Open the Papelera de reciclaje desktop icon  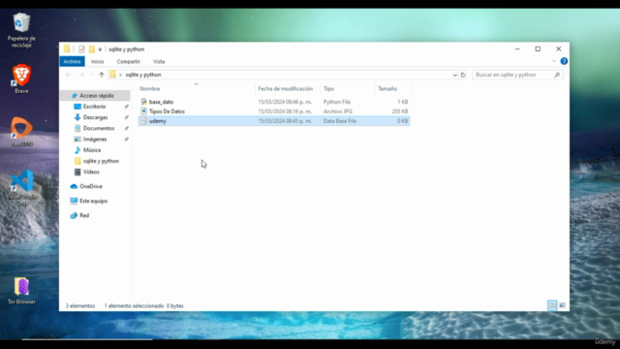pyautogui.click(x=21, y=30)
